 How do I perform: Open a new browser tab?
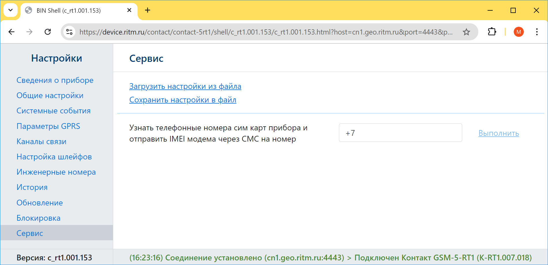point(147,10)
